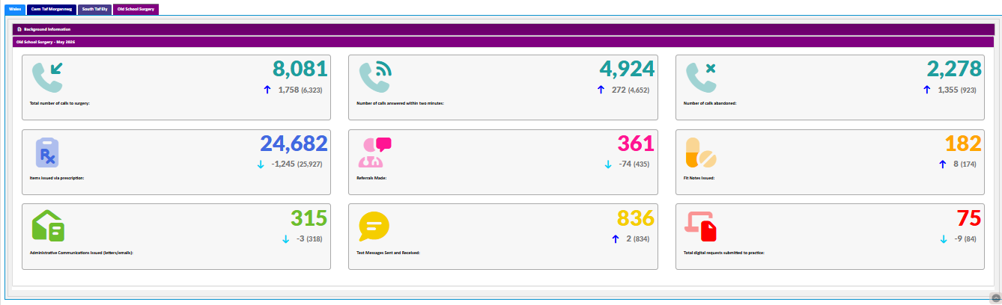Image resolution: width=1002 pixels, height=305 pixels.
Task: Collapse the Old School Surgery - May 2026 header
Action: [503, 42]
